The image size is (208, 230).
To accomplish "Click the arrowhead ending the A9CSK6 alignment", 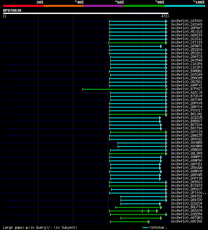I will (149, 222).
